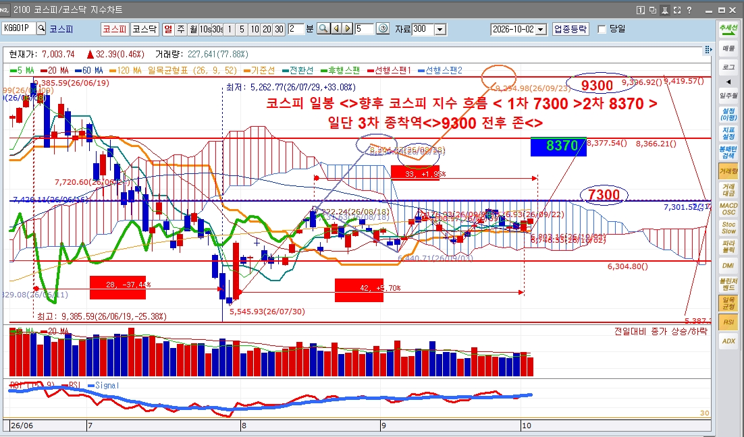Image resolution: width=744 pixels, height=437 pixels.
Task: Open 설정(이평) moving average settings
Action: click(728, 115)
